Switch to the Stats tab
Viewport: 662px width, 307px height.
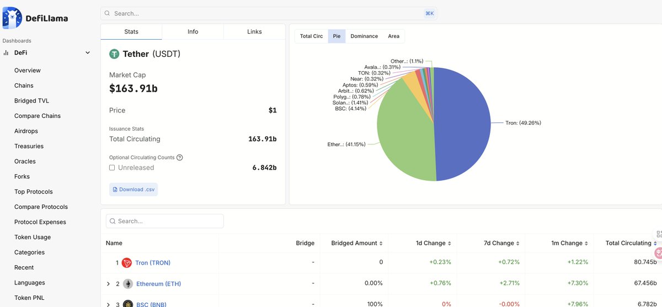(x=131, y=31)
